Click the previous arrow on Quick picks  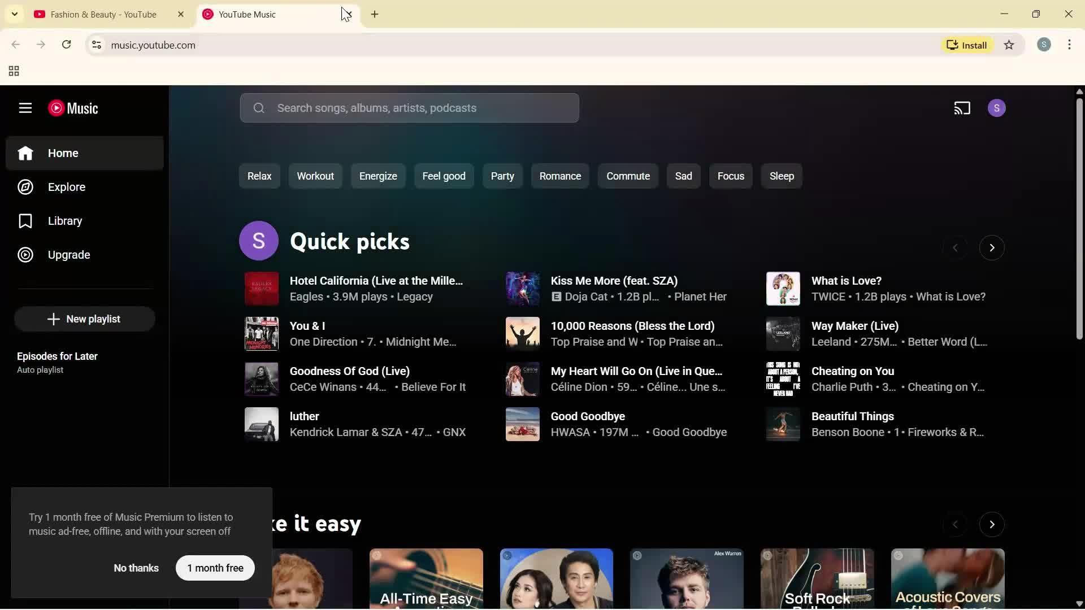(x=956, y=247)
